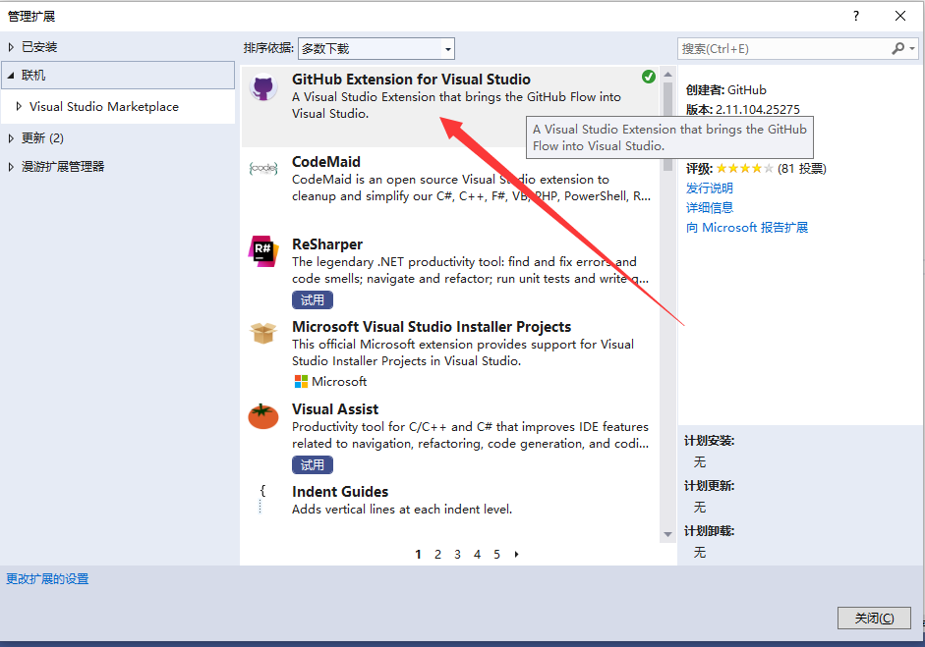Click the green installed checkmark icon
The height and width of the screenshot is (647, 925).
click(649, 77)
